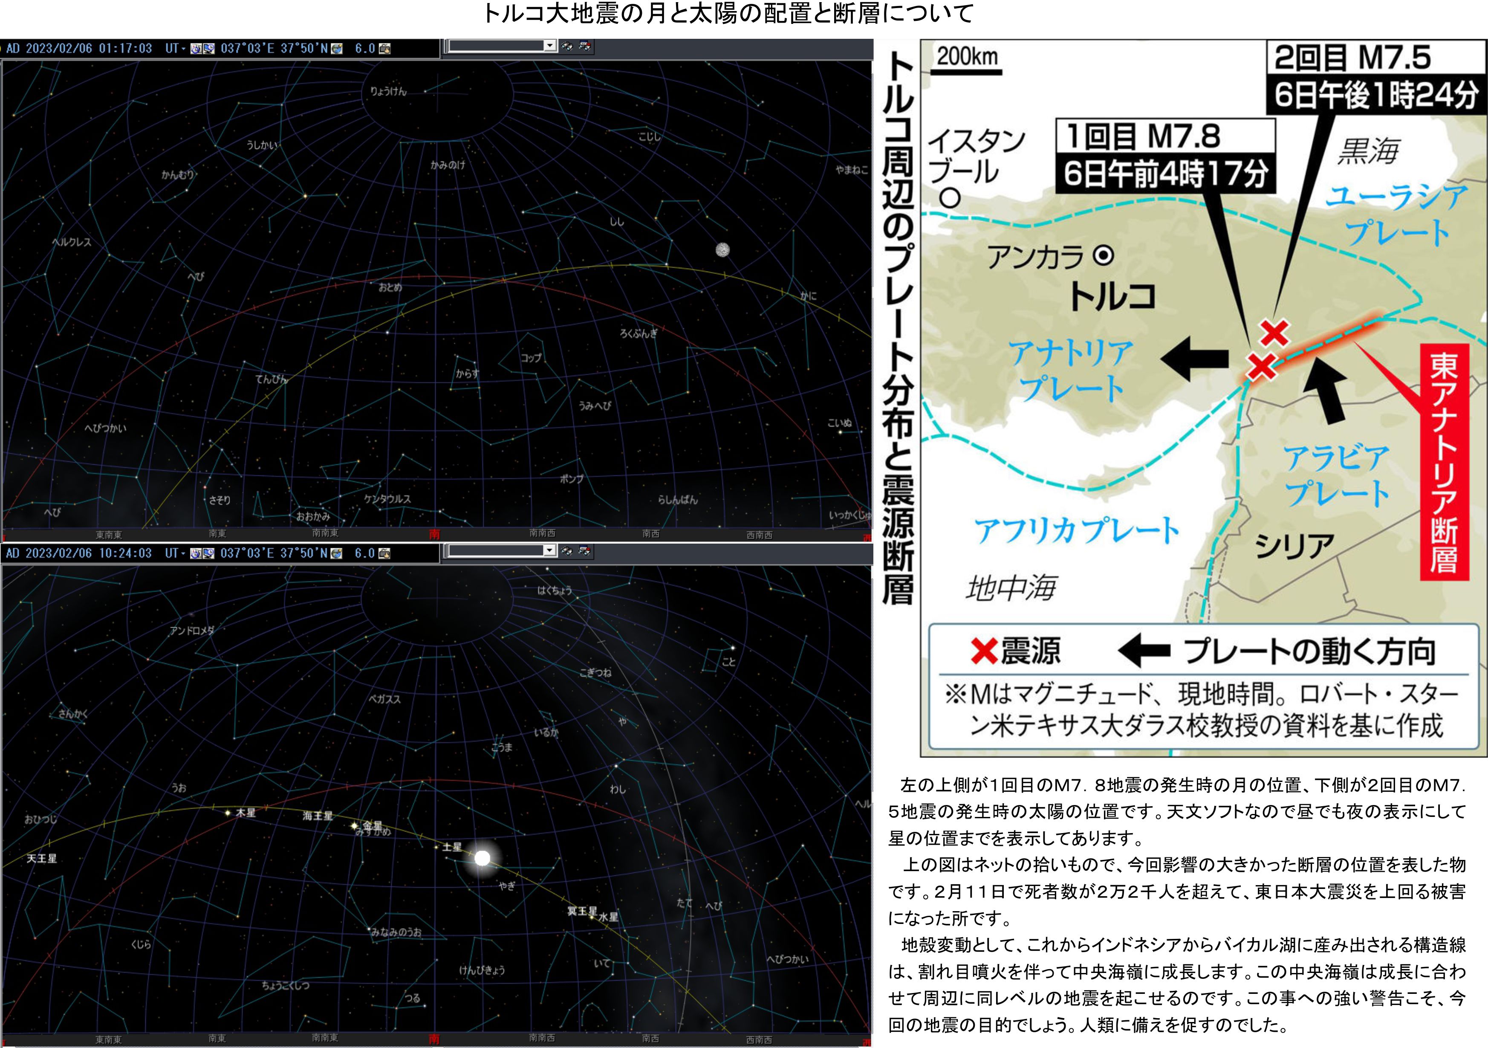Click the 200km scale bar on the map
The width and height of the screenshot is (1488, 1048).
click(967, 71)
